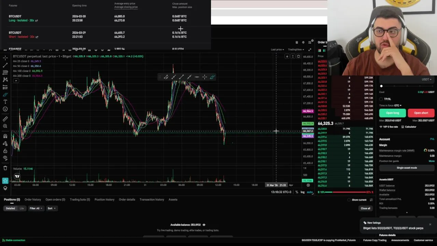
Task: Click the Single-asset mode button
Action: tap(407, 168)
